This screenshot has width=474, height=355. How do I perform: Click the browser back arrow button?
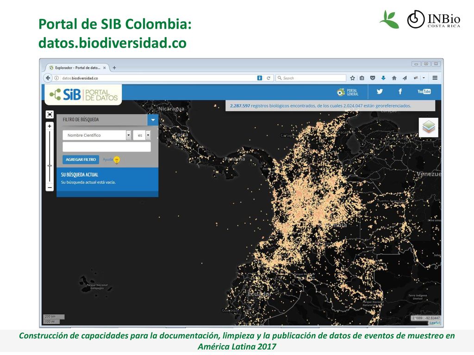pos(48,78)
